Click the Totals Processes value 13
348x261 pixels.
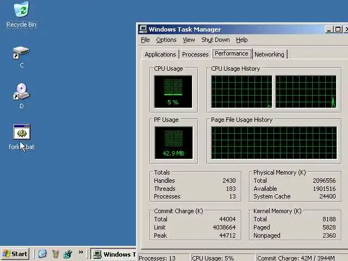(x=232, y=196)
